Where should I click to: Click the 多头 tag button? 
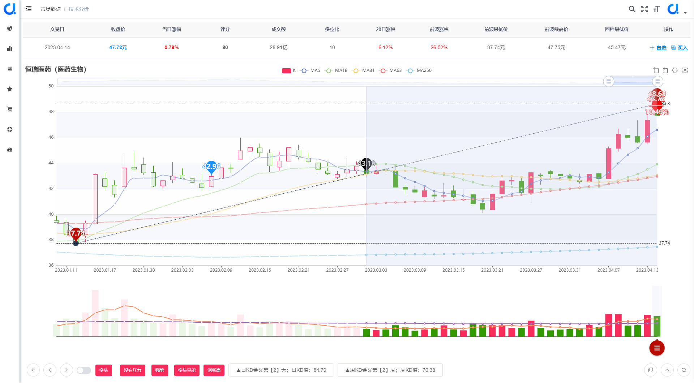pyautogui.click(x=104, y=370)
